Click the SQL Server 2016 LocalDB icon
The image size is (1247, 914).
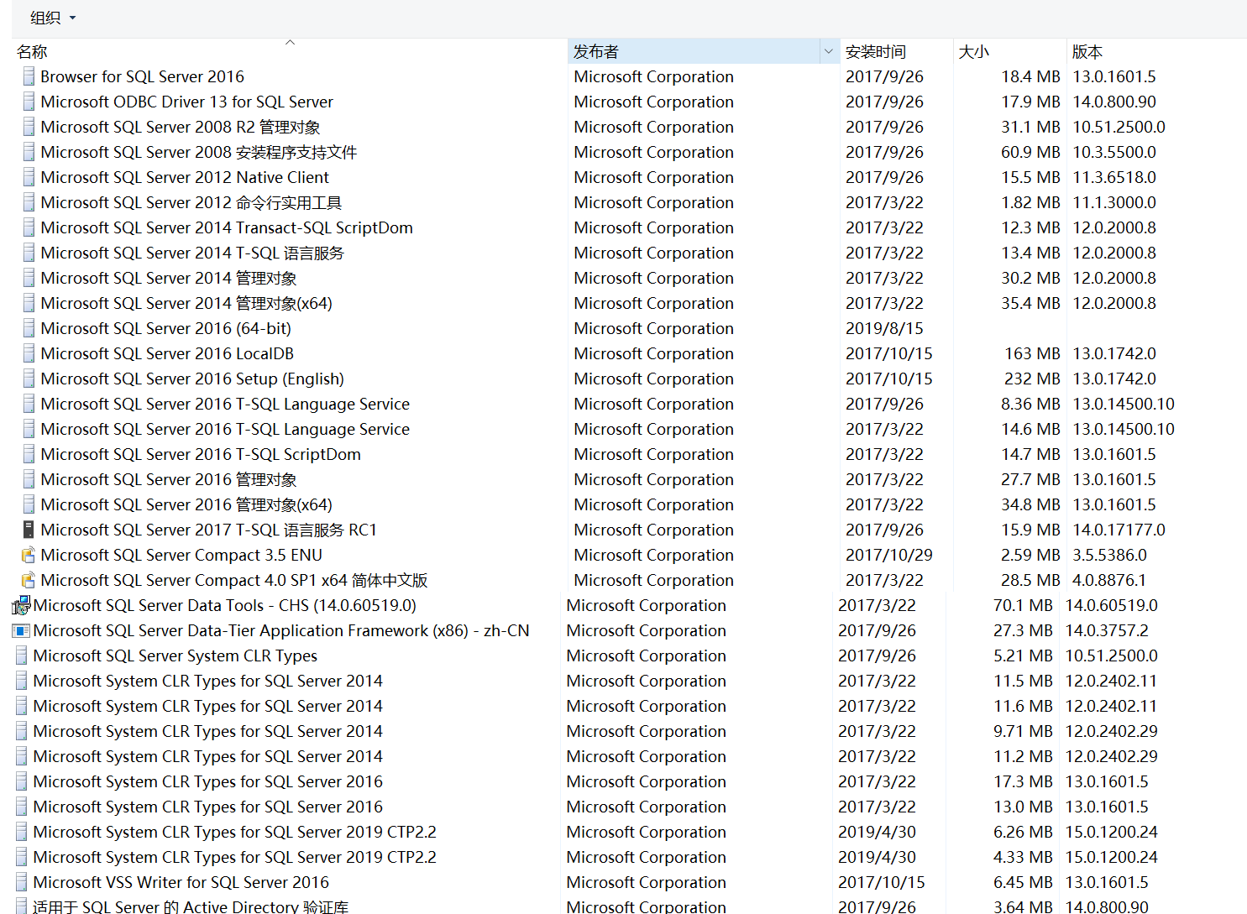pos(29,353)
